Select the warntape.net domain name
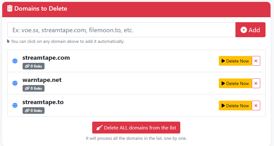Viewport: 274px width, 146px height. click(42, 80)
